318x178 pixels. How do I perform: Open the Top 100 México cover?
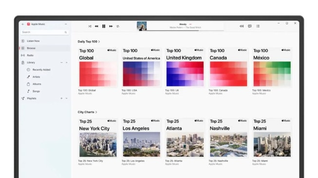coord(272,68)
